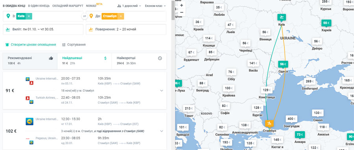Select the В обидва кінці trip type
The height and width of the screenshot is (150, 354).
[x=14, y=6]
